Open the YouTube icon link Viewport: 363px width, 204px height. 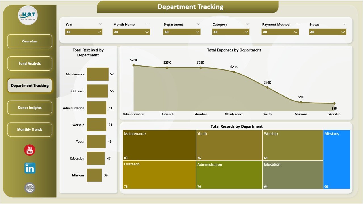[x=30, y=150]
